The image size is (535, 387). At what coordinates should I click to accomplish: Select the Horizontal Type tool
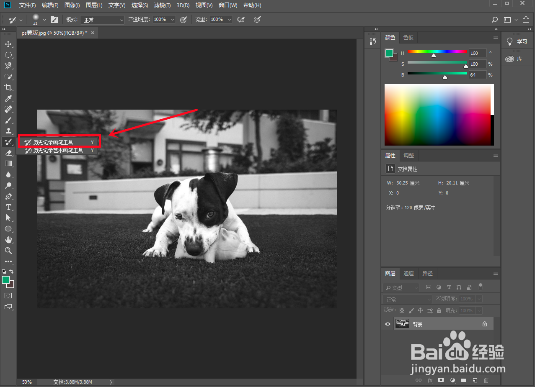click(x=8, y=207)
